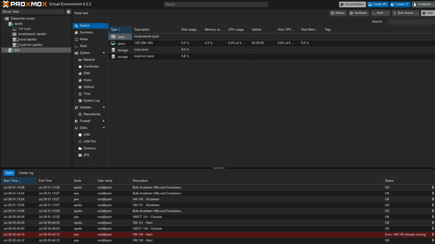Viewport: 435px width, 244px height.
Task: Open the LVM disks panel
Action: 90,135
